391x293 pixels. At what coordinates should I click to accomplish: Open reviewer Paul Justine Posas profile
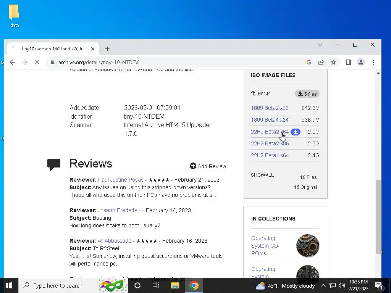click(x=121, y=180)
